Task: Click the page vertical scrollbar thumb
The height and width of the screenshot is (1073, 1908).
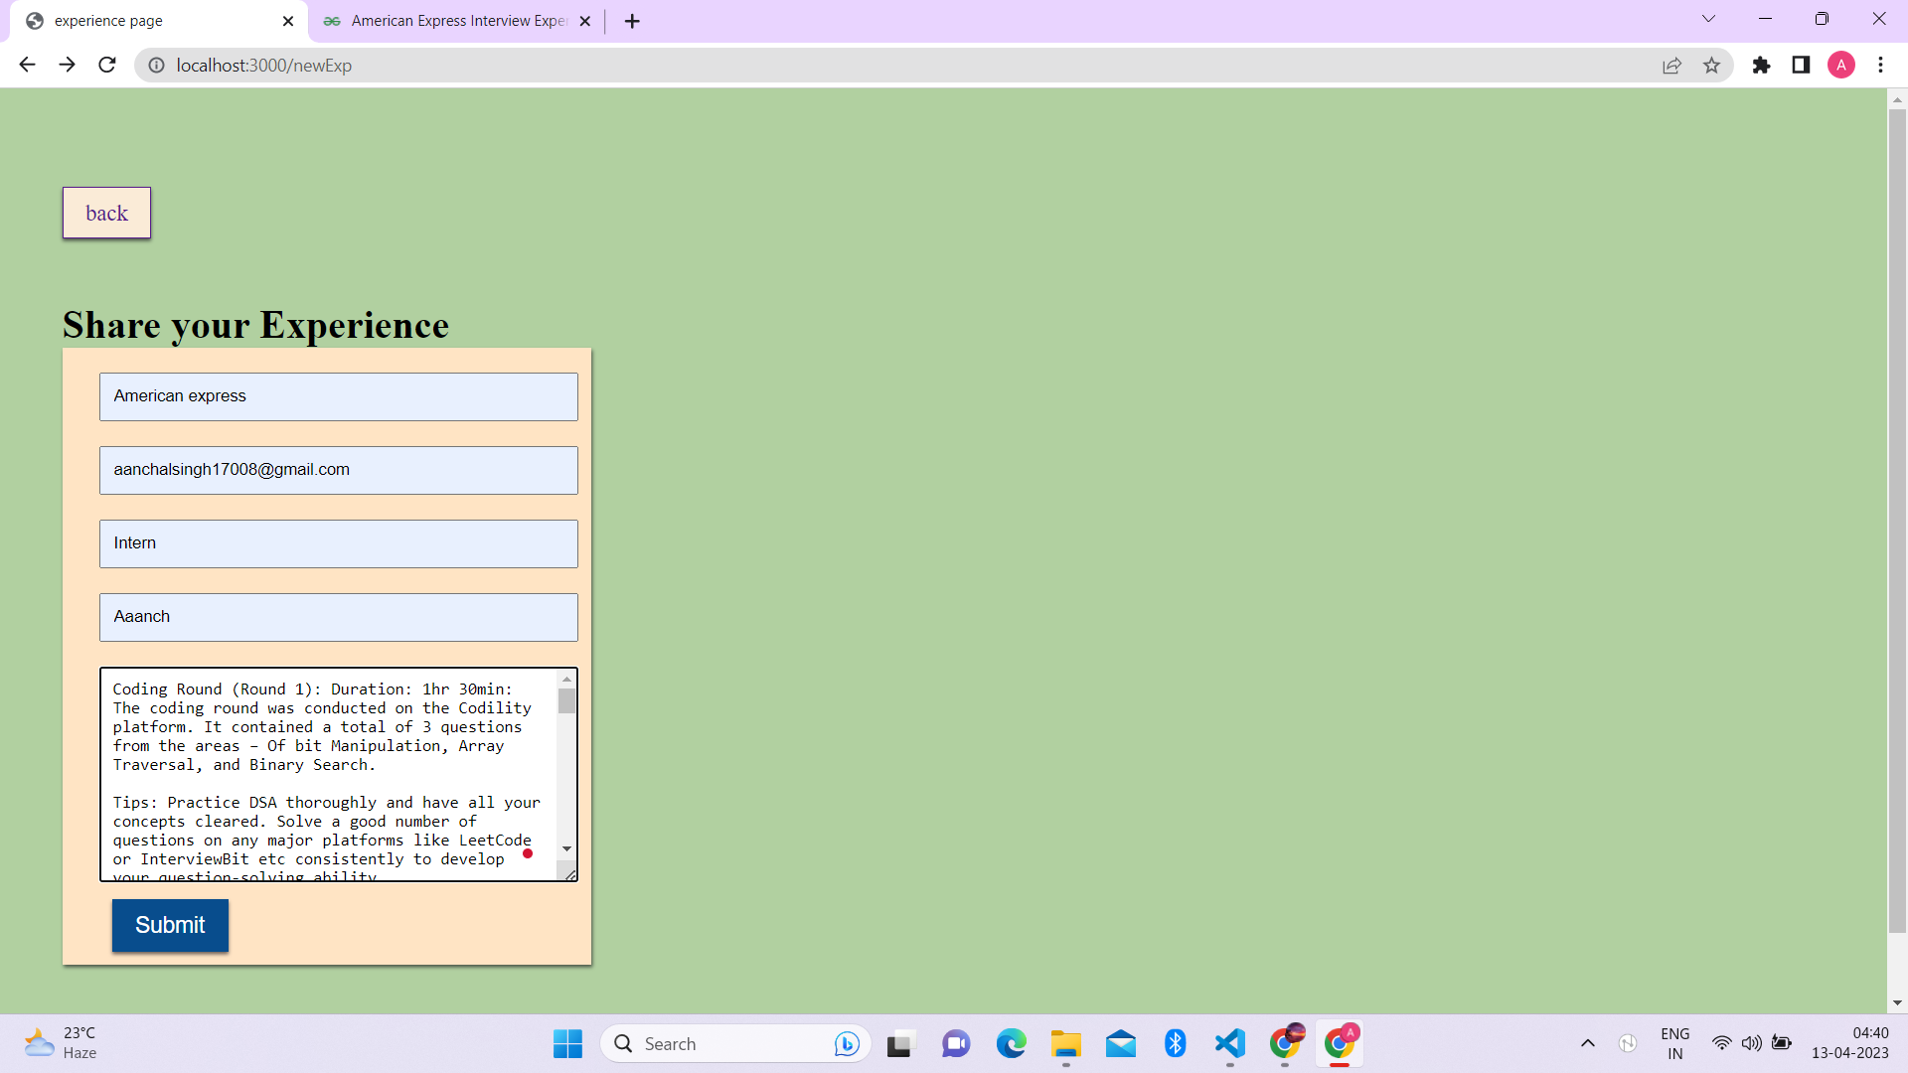Action: 1897,522
